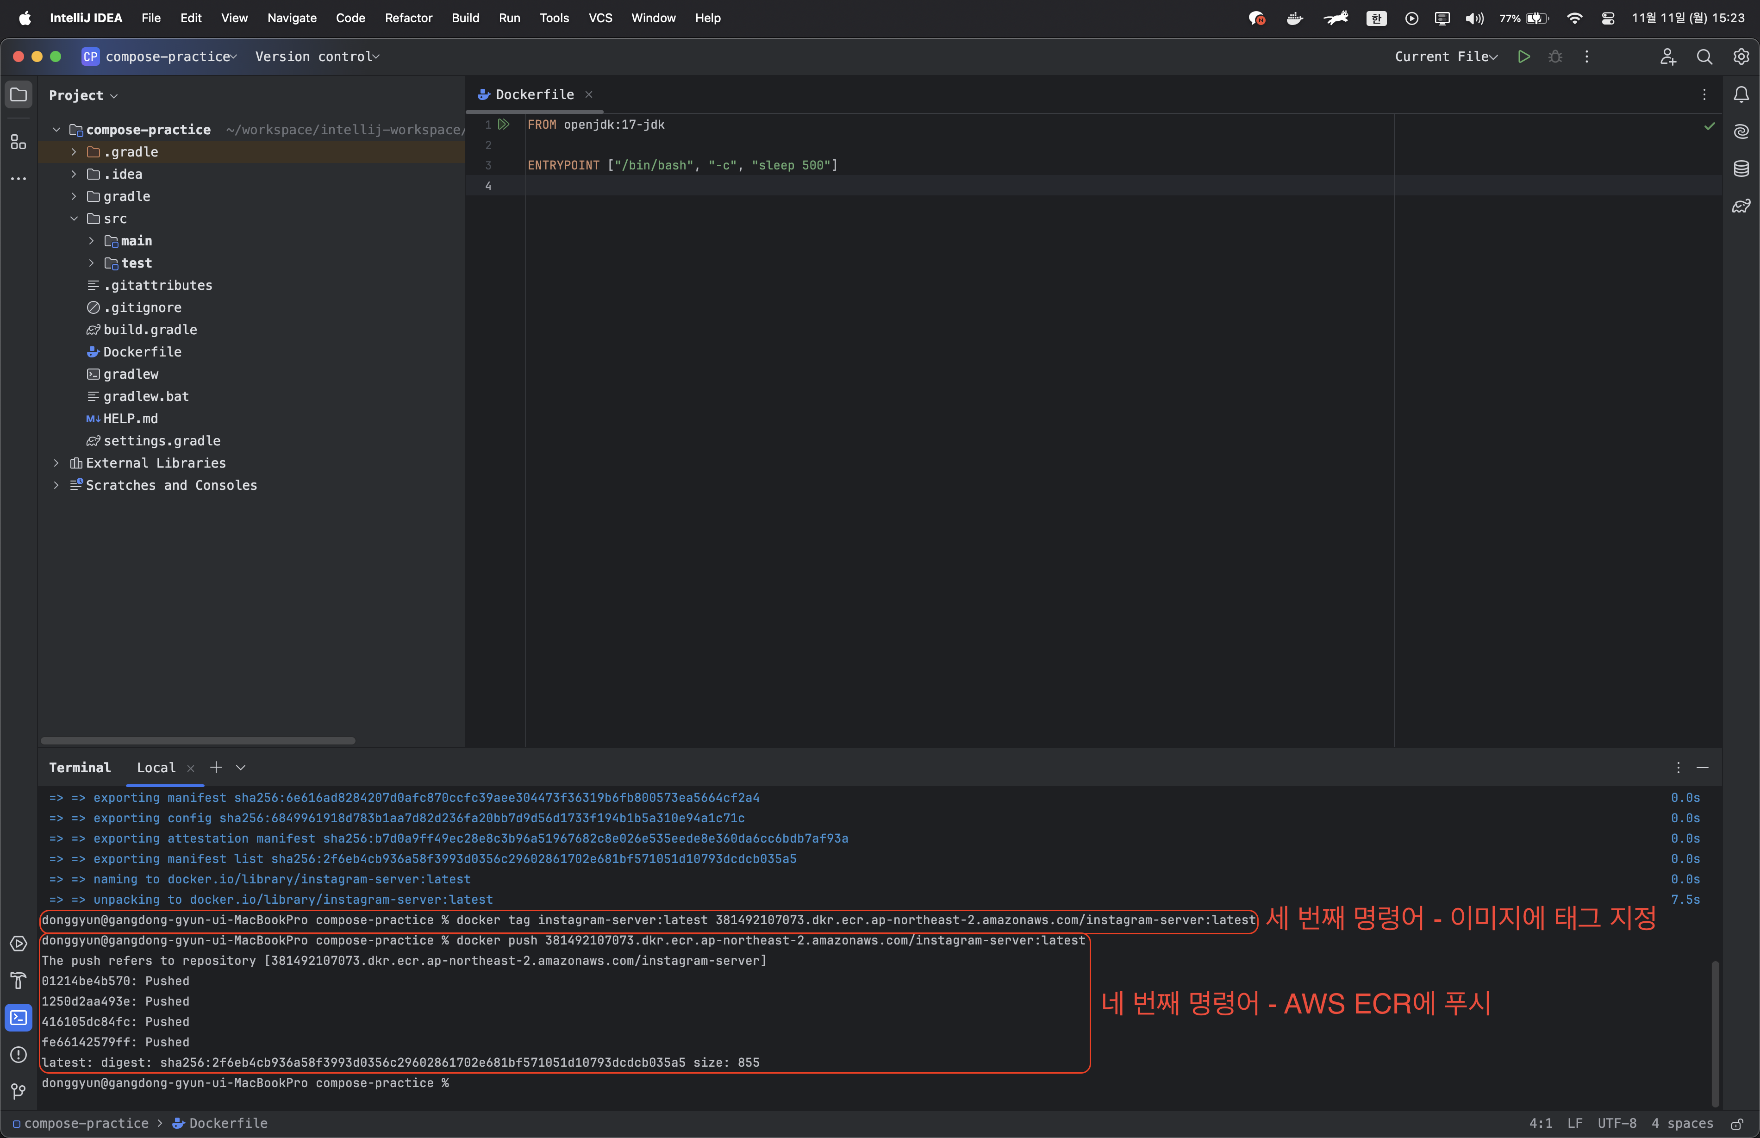Open the Problems tool window icon
Viewport: 1760px width, 1138px height.
19,1055
